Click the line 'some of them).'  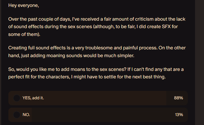(24, 34)
